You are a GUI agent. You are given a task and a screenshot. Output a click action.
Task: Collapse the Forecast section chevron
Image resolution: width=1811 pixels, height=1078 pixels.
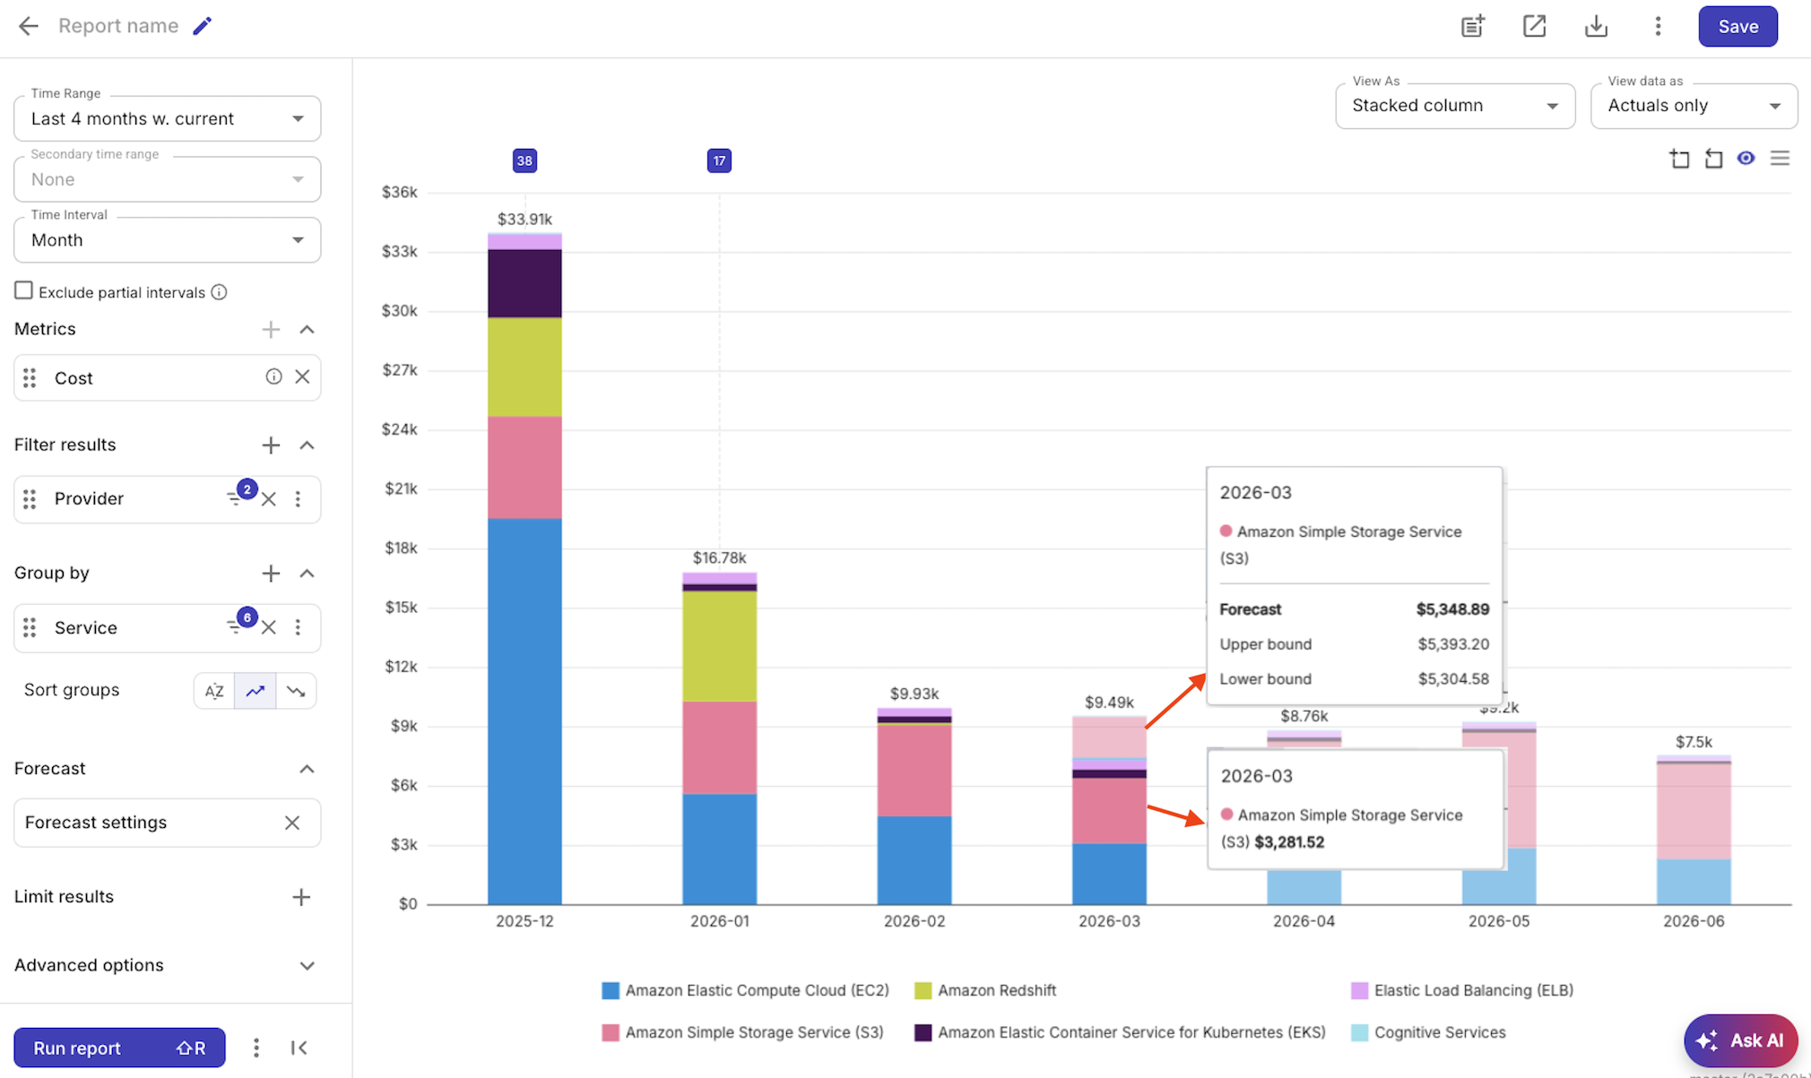(x=307, y=768)
